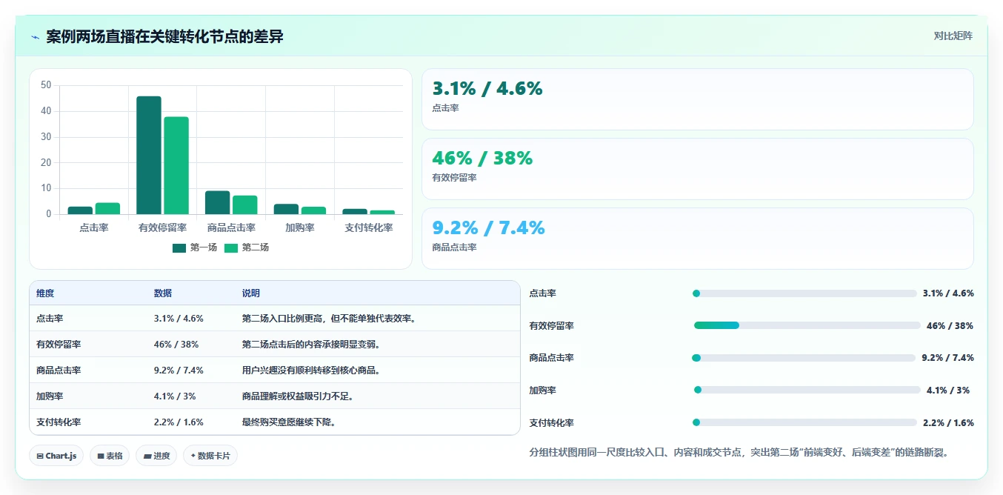Click the note 商品理解或权益吸引力不足。
Screen dimensions: 1003x495
[x=298, y=396]
